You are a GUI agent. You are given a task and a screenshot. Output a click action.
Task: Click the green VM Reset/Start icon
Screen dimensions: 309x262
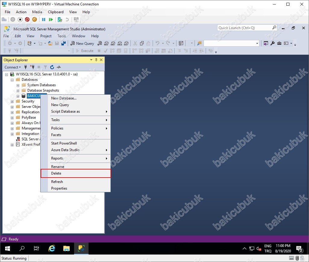(x=51, y=20)
